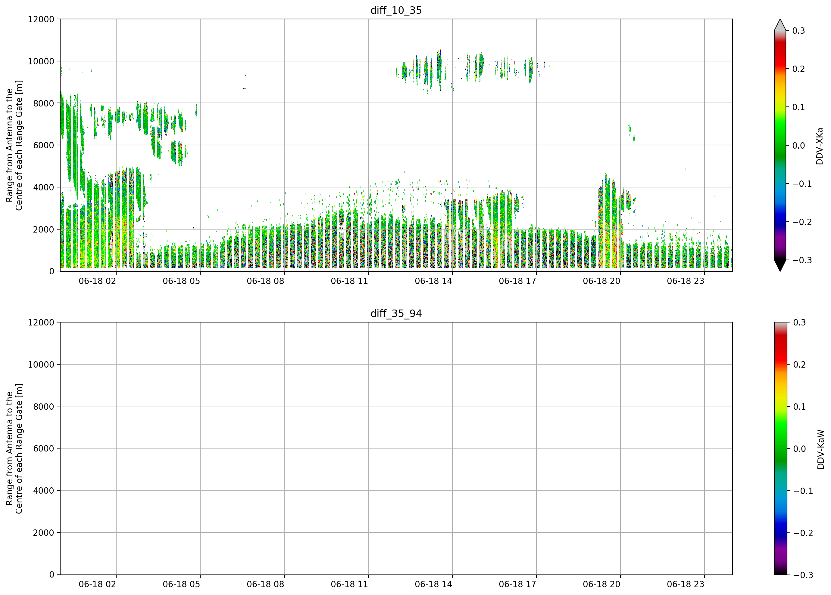Click '06-18 08' tick under diff_35_94 plot
The width and height of the screenshot is (831, 595).
[265, 584]
